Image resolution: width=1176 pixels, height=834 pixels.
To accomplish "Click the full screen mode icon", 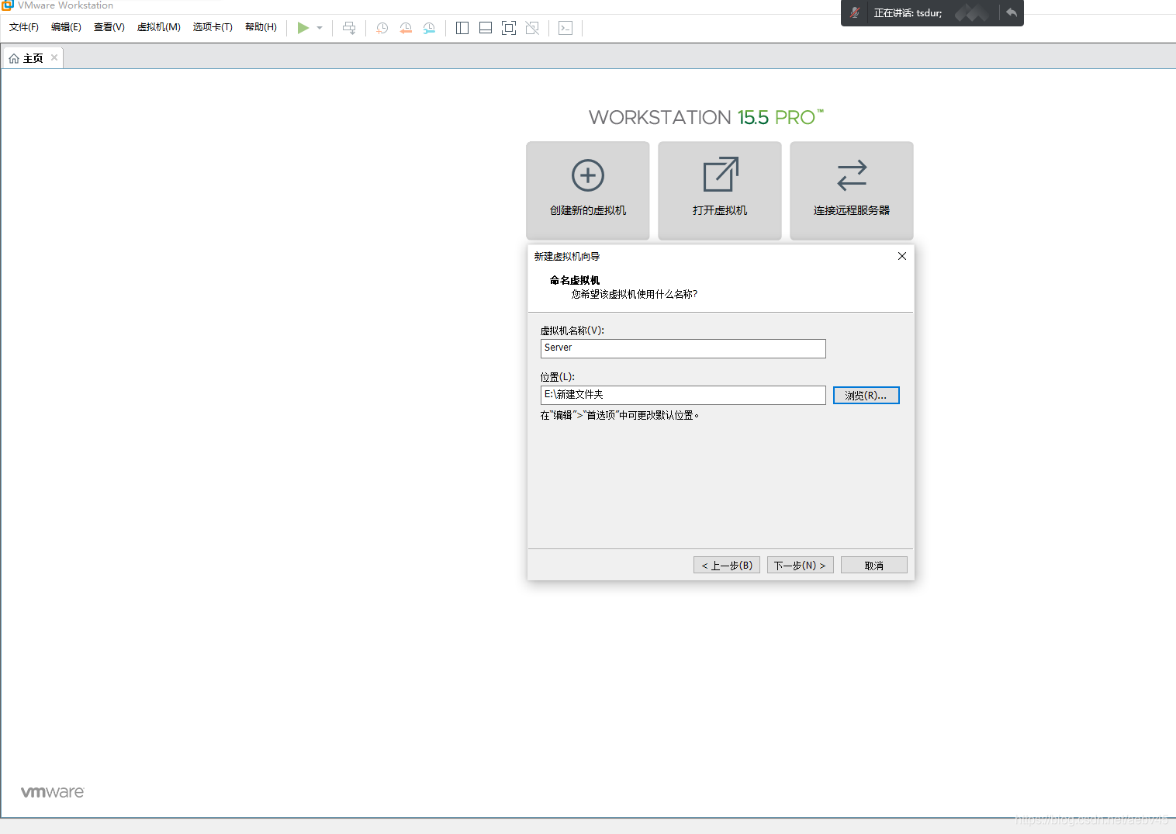I will point(509,28).
